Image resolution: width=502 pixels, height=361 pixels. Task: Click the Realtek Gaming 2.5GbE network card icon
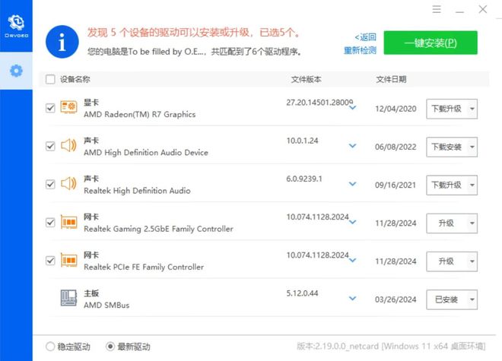click(x=68, y=222)
